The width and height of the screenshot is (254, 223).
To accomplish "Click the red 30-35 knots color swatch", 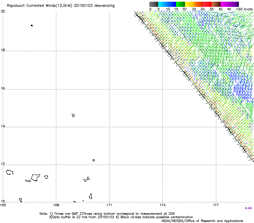I will click(207, 4).
